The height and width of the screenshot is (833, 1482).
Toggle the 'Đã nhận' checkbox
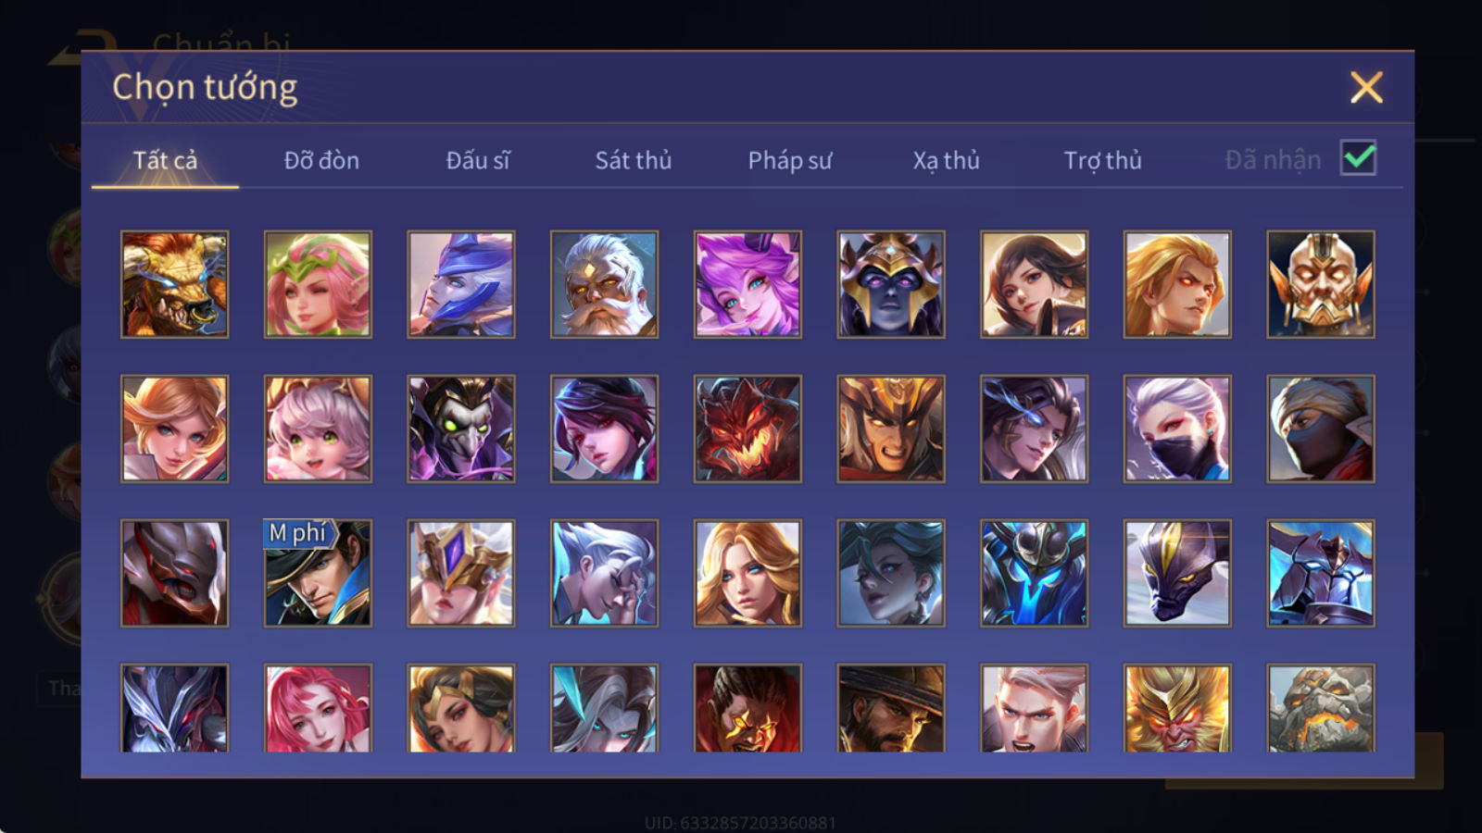pos(1358,158)
